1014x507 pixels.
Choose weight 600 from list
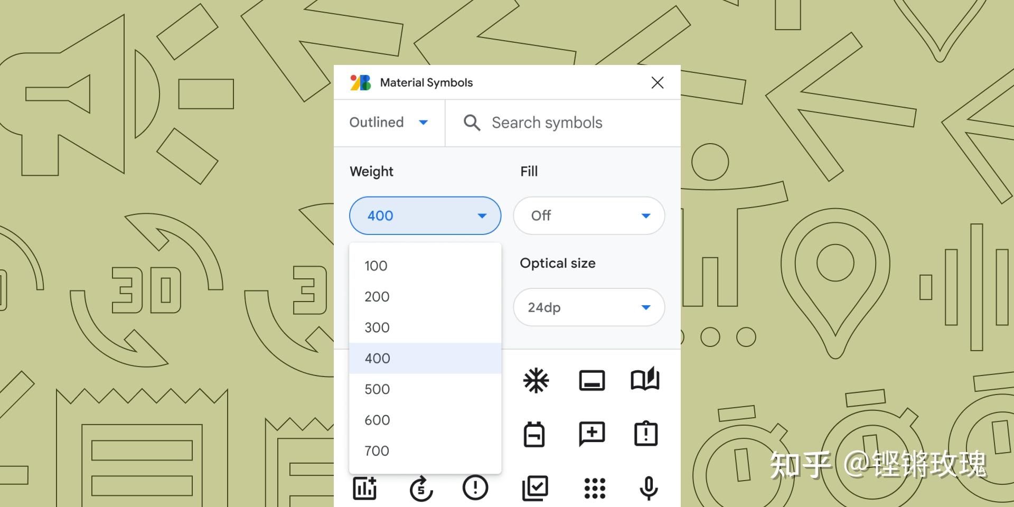[x=425, y=420]
